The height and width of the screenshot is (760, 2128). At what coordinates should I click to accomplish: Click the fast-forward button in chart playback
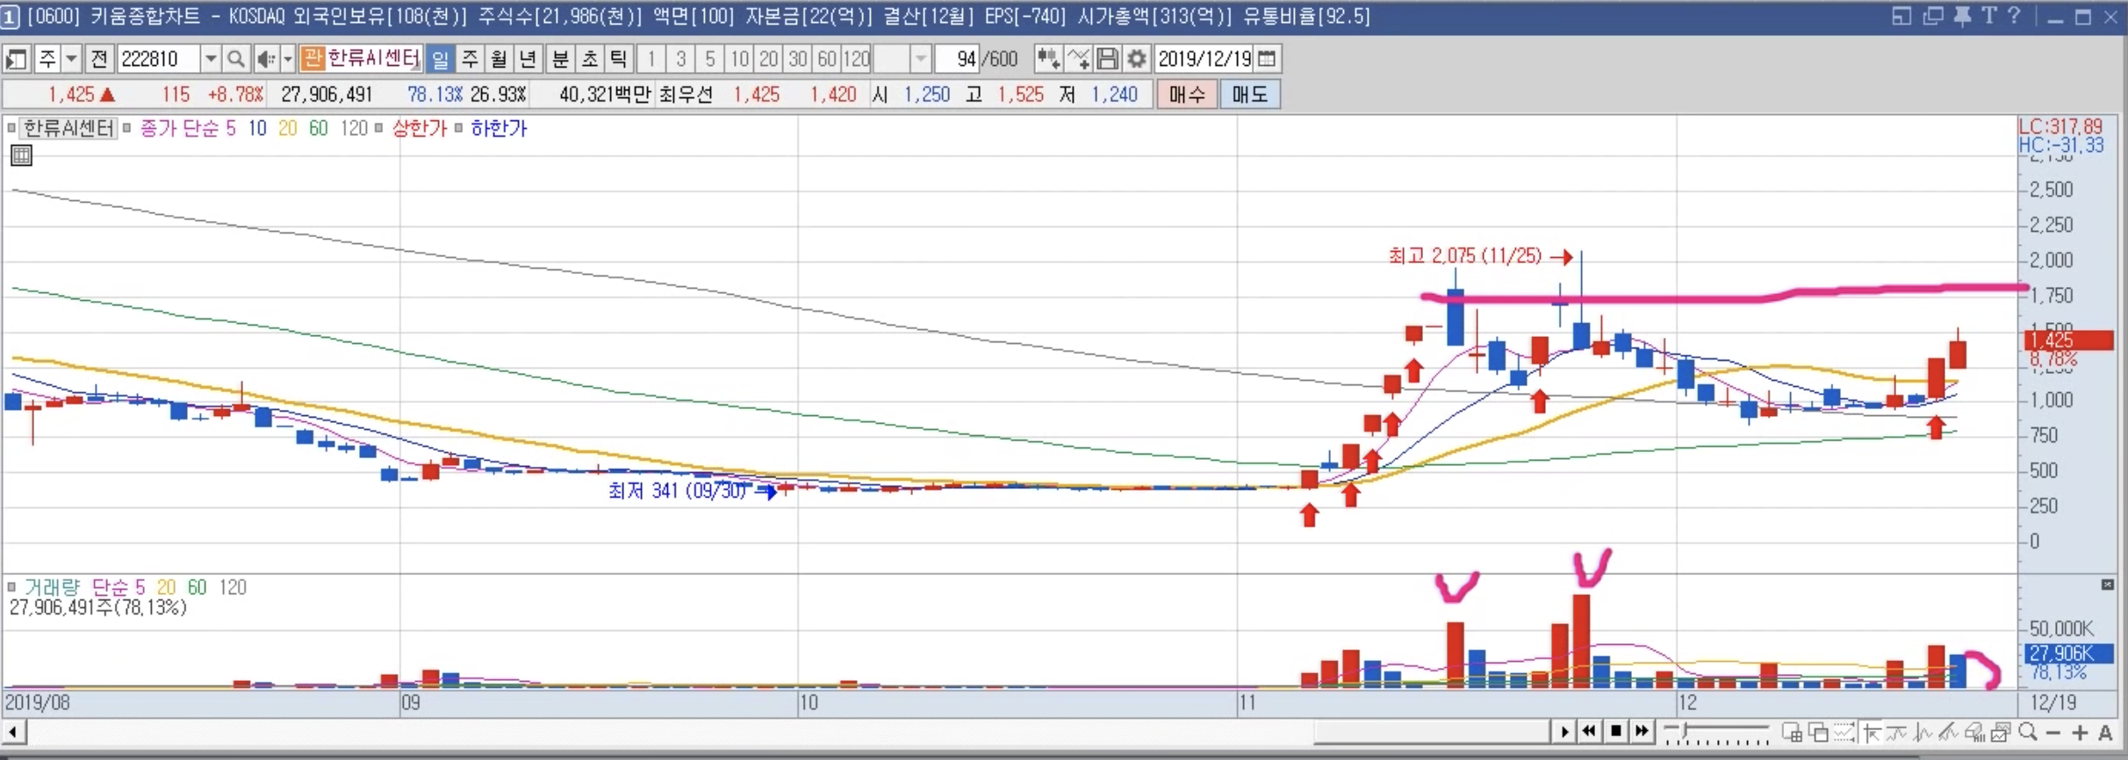click(x=1642, y=731)
